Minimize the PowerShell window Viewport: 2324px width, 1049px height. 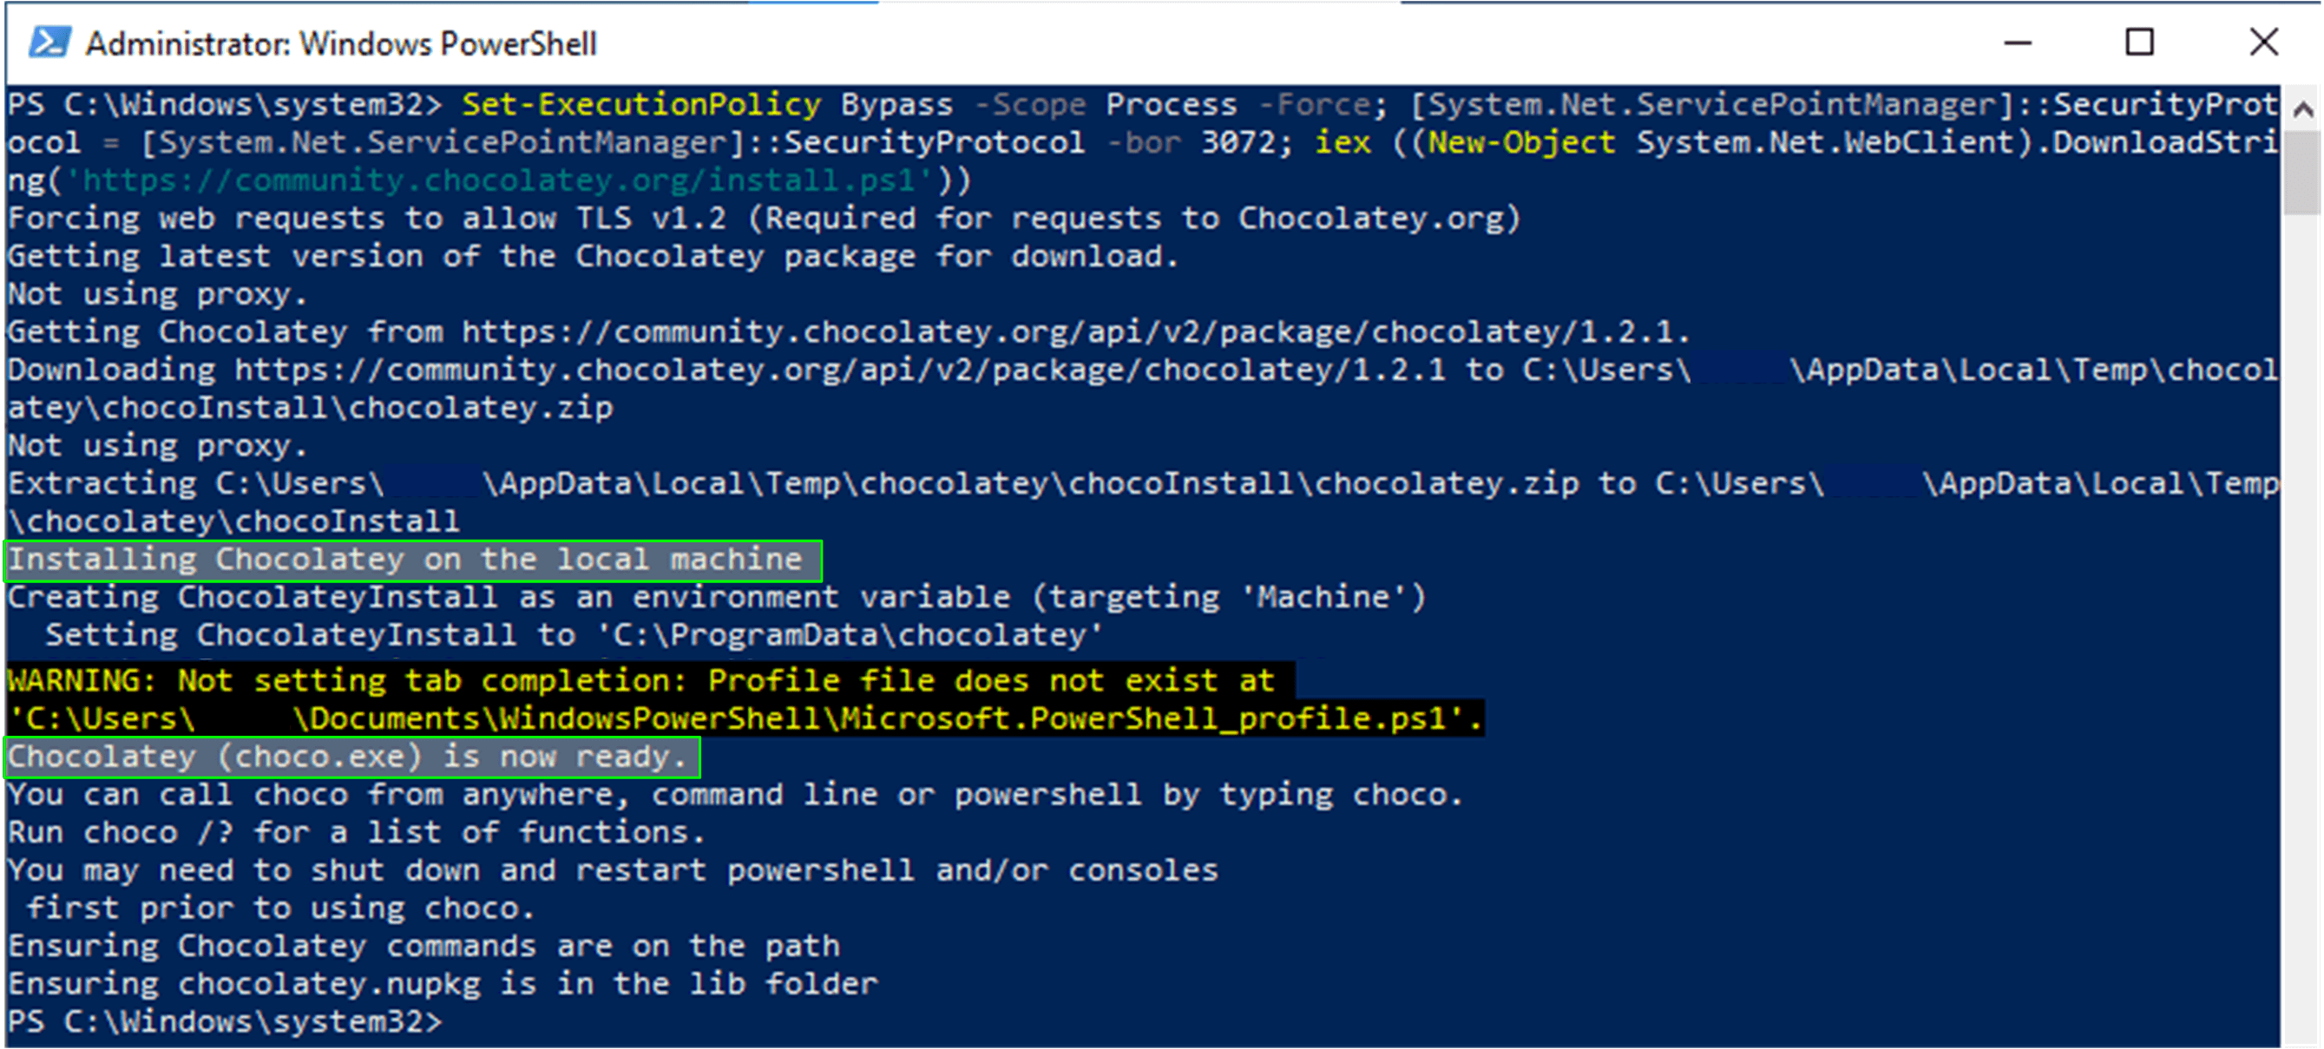tap(2019, 43)
